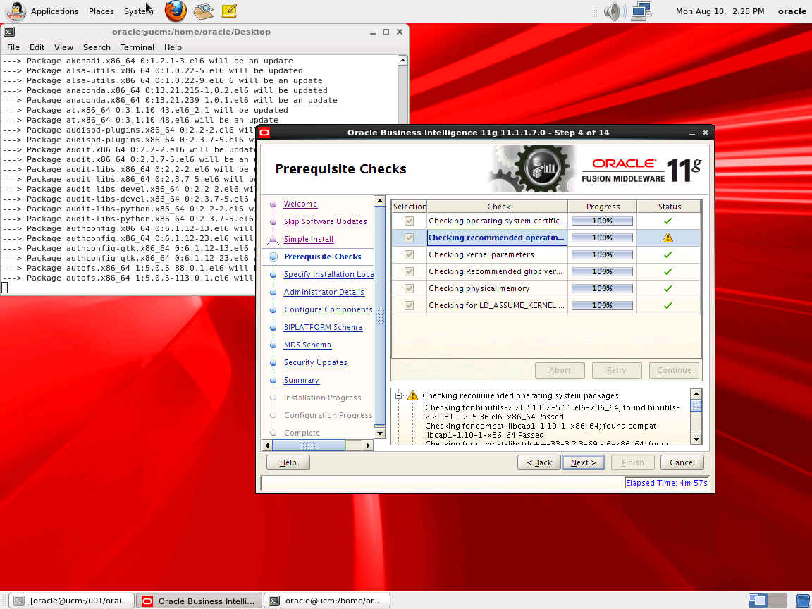
Task: Toggle checkbox for kernel parameters check
Action: tap(409, 254)
